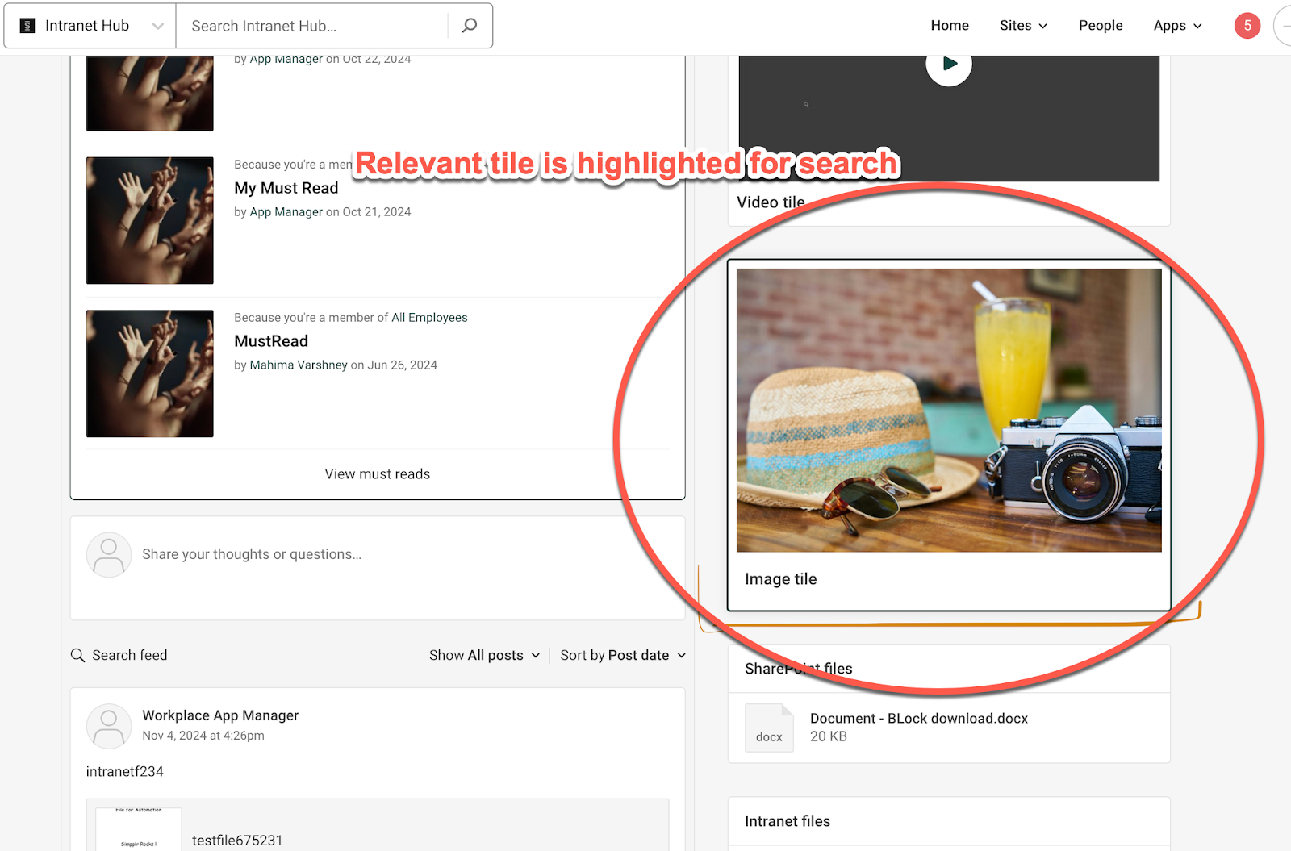Expand the Intranet Hub site dropdown
Viewport: 1291px width, 851px height.
click(x=158, y=26)
